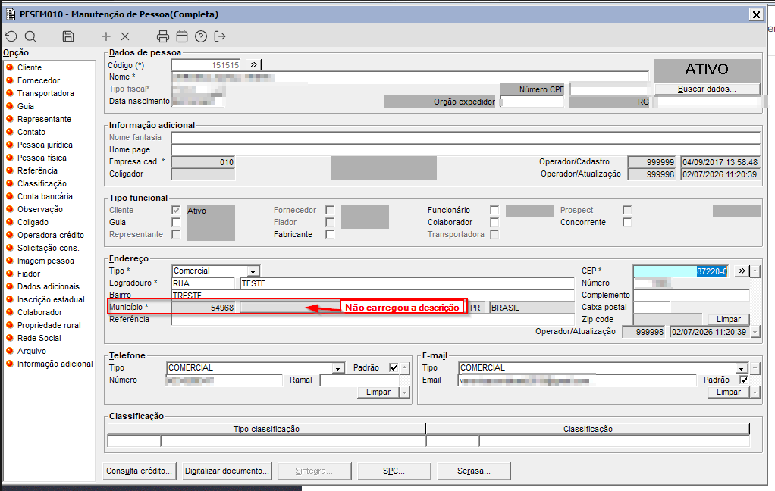Click the Arquivo bullet icon
775x491 pixels.
9,350
